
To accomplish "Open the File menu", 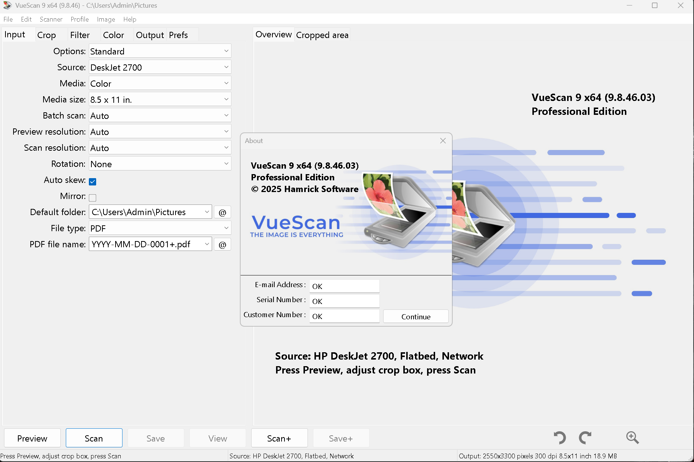I will [x=8, y=19].
